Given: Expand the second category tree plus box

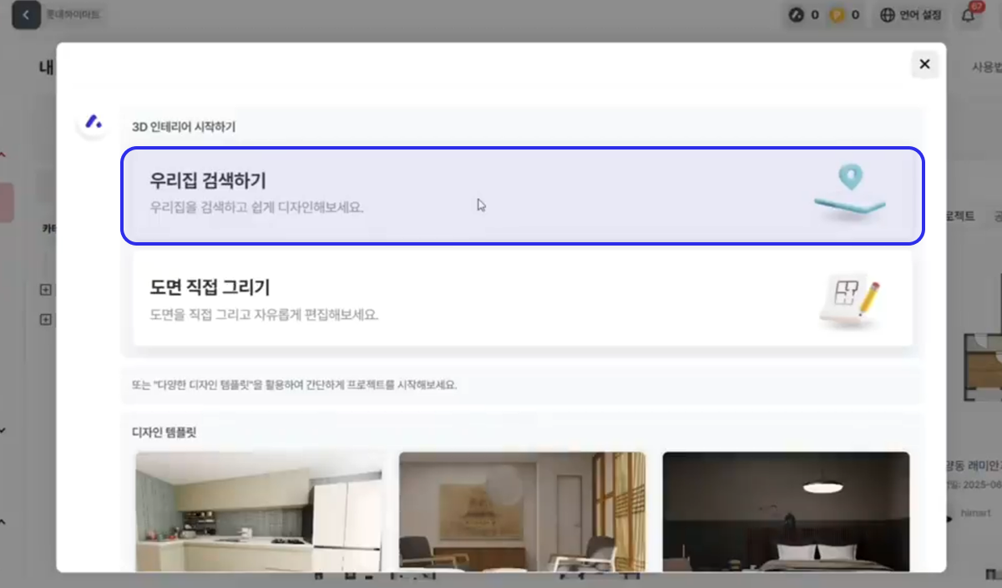Looking at the screenshot, I should click(46, 319).
